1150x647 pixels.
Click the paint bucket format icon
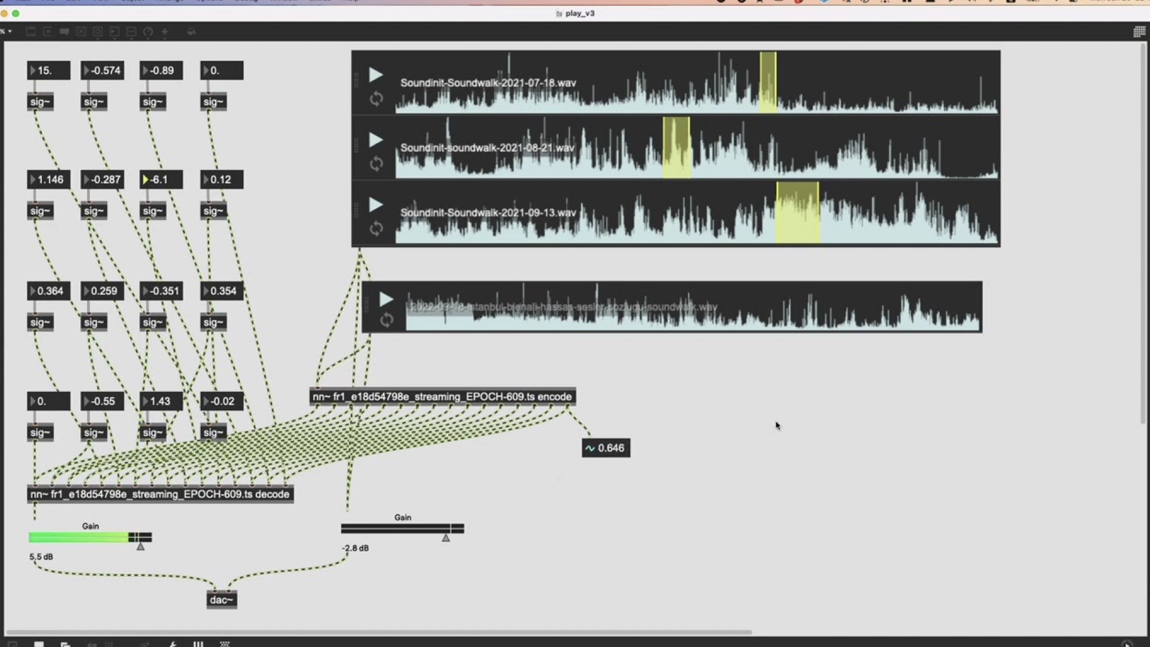[191, 32]
